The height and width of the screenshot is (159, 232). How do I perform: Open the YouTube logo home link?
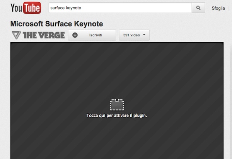tap(26, 8)
